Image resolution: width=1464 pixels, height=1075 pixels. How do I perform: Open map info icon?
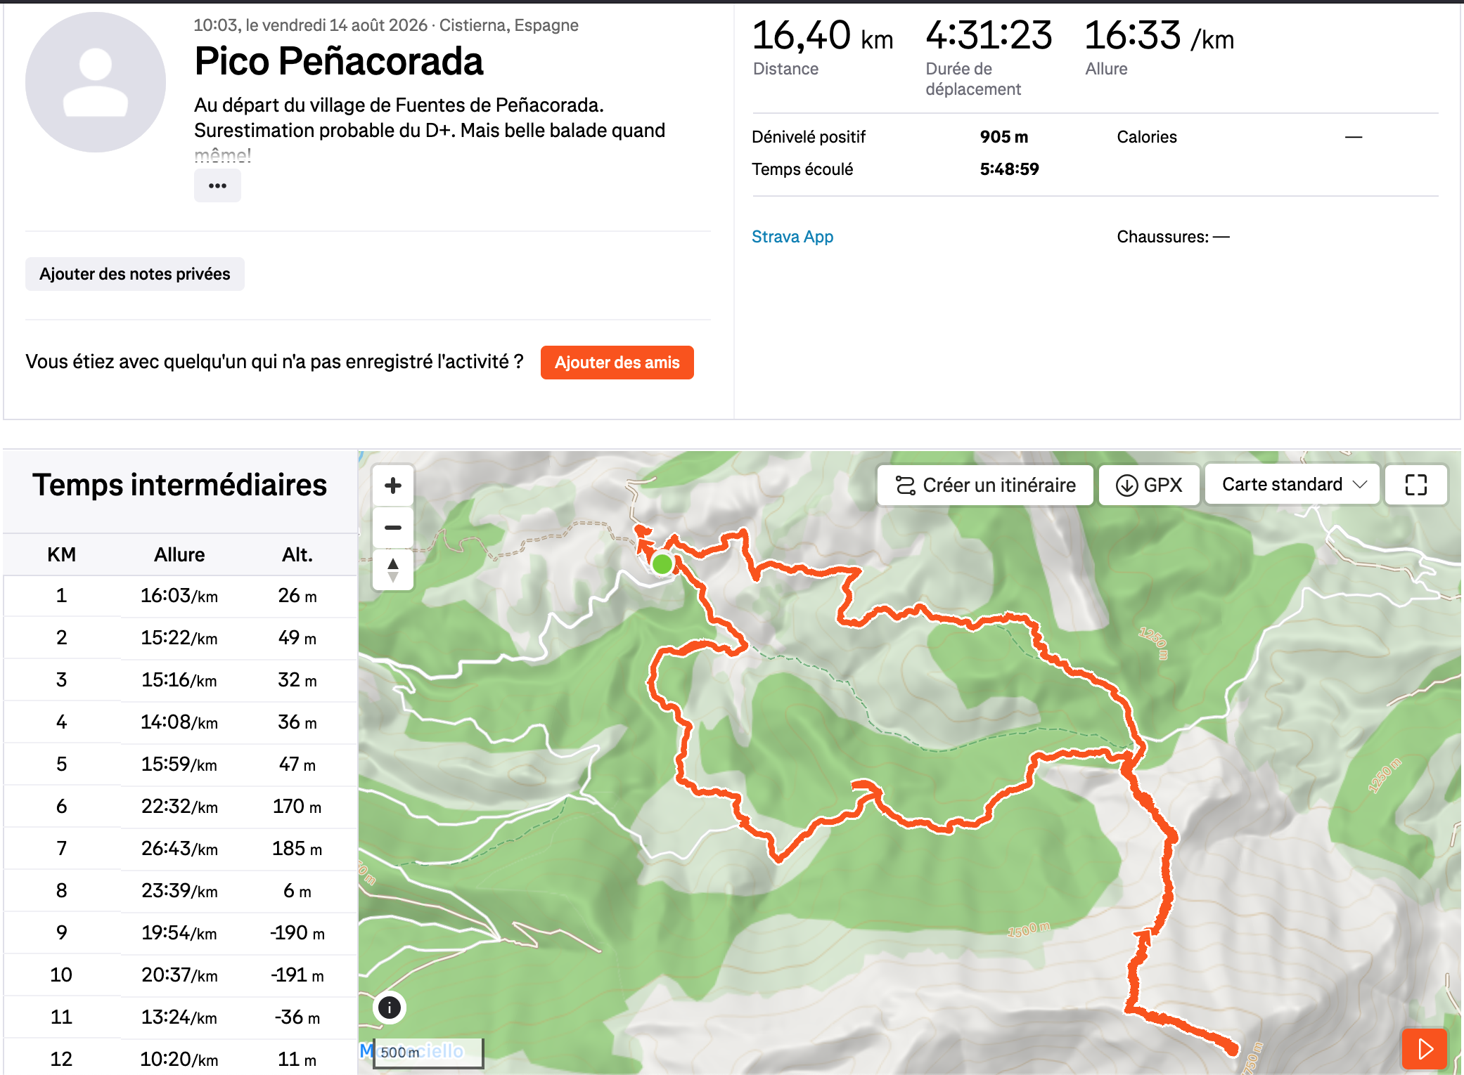click(x=390, y=1008)
